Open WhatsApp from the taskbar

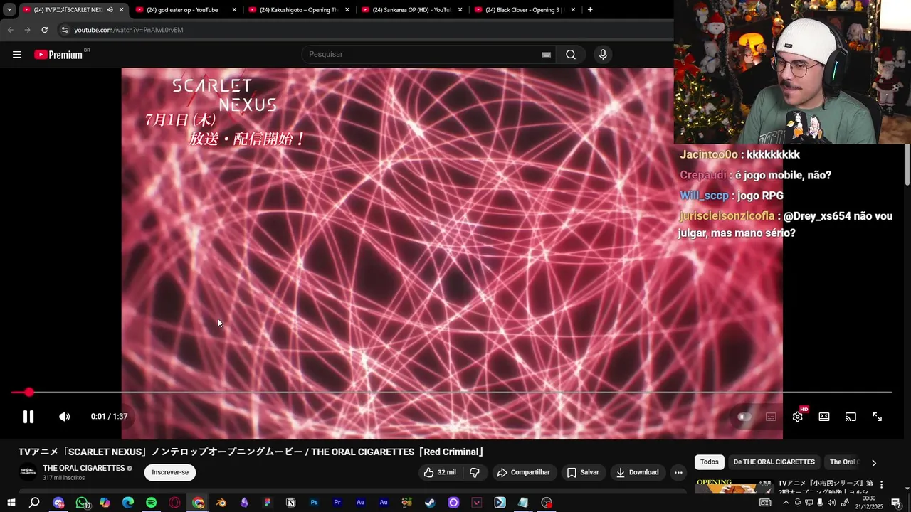click(82, 503)
